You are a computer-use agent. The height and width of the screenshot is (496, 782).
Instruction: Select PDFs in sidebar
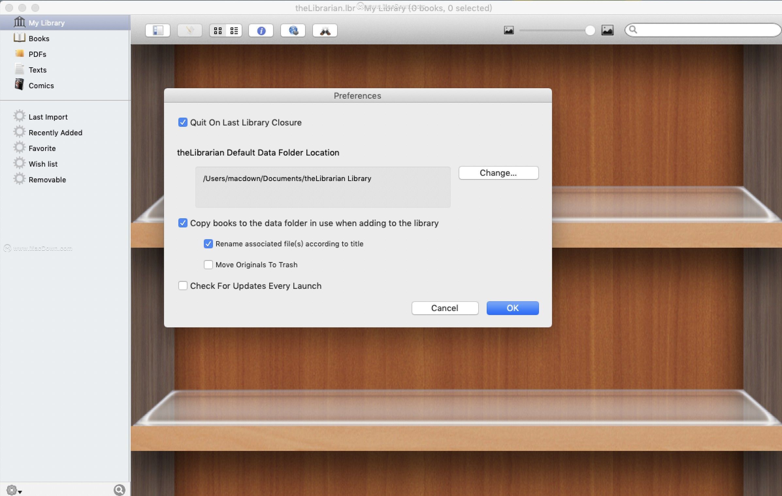[x=65, y=54]
